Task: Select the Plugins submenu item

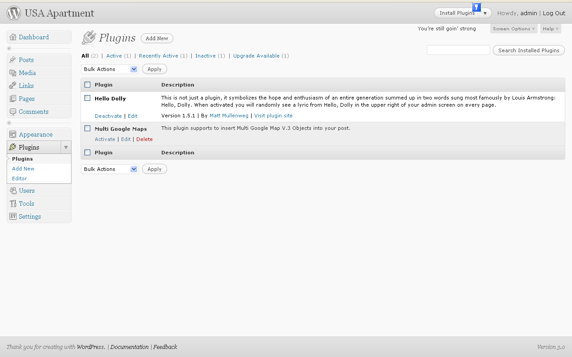Action: coord(22,159)
